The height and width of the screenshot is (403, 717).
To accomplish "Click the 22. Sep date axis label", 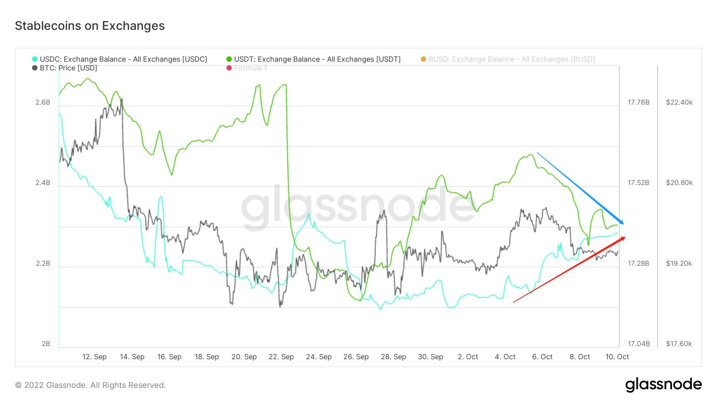I will (x=281, y=357).
